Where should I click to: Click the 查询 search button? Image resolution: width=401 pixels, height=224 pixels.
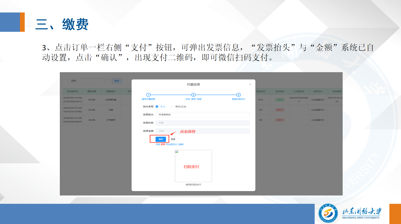pos(117,81)
